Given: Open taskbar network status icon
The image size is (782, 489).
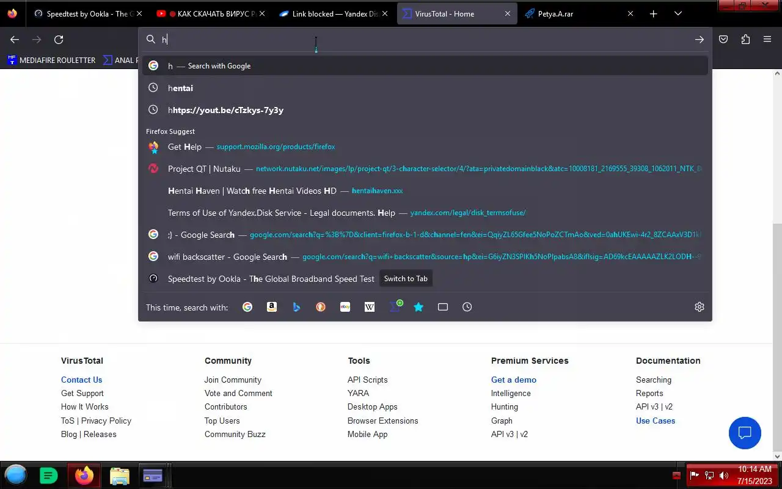Looking at the screenshot, I should (x=709, y=475).
